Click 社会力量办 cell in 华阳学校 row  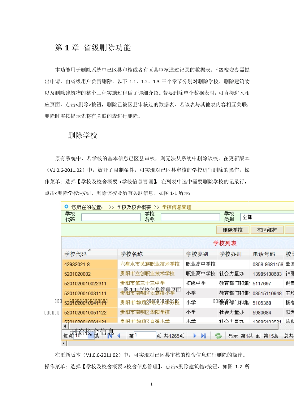pyautogui.click(x=232, y=312)
